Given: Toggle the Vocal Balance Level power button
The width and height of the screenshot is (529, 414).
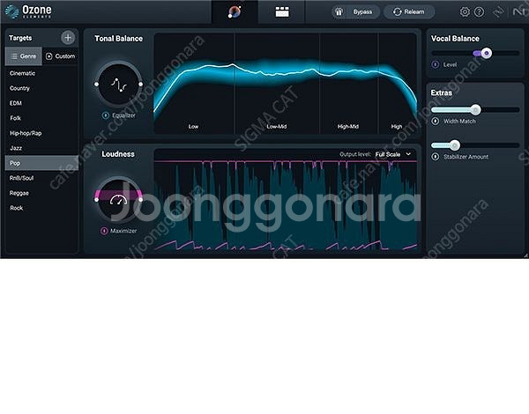Looking at the screenshot, I should pyautogui.click(x=436, y=64).
